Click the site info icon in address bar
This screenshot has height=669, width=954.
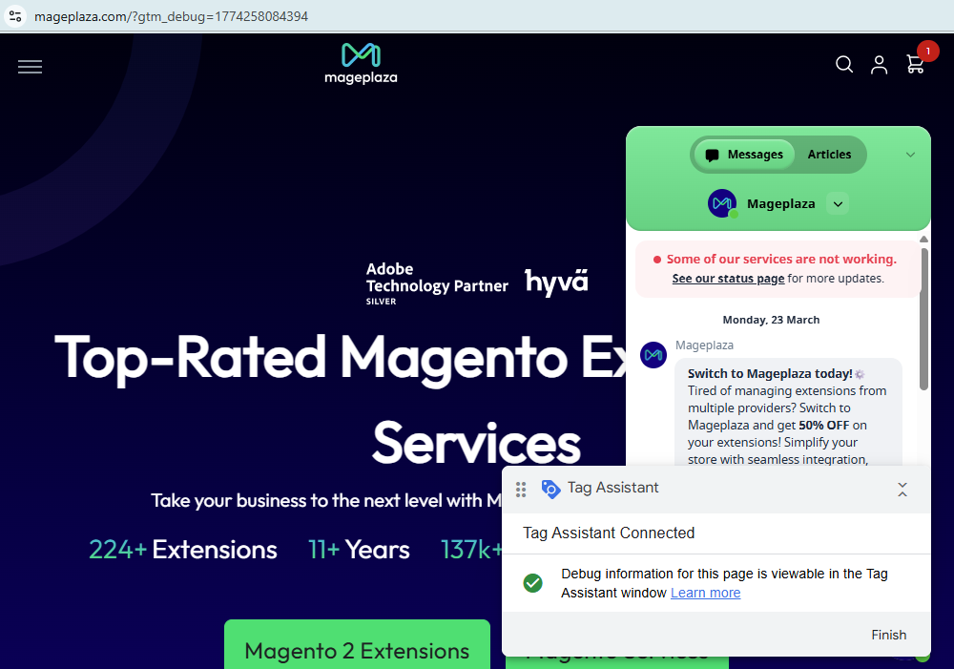(x=15, y=16)
